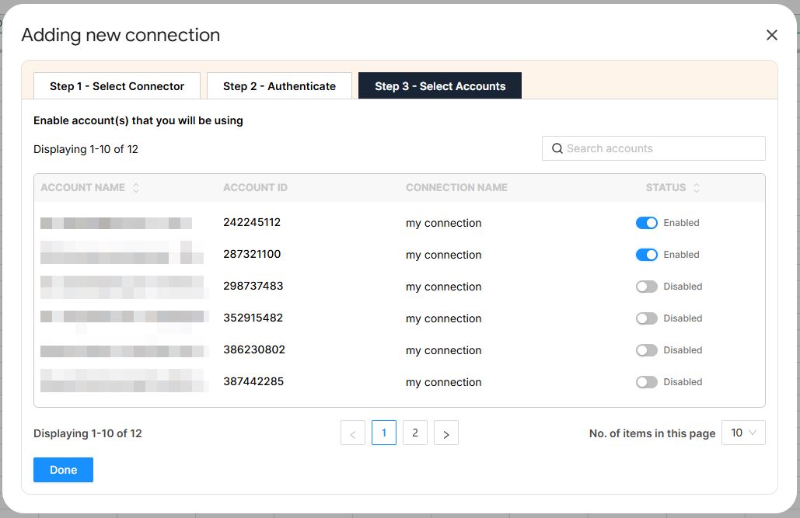Click the search magnifier icon
This screenshot has width=800, height=518.
pyautogui.click(x=557, y=148)
